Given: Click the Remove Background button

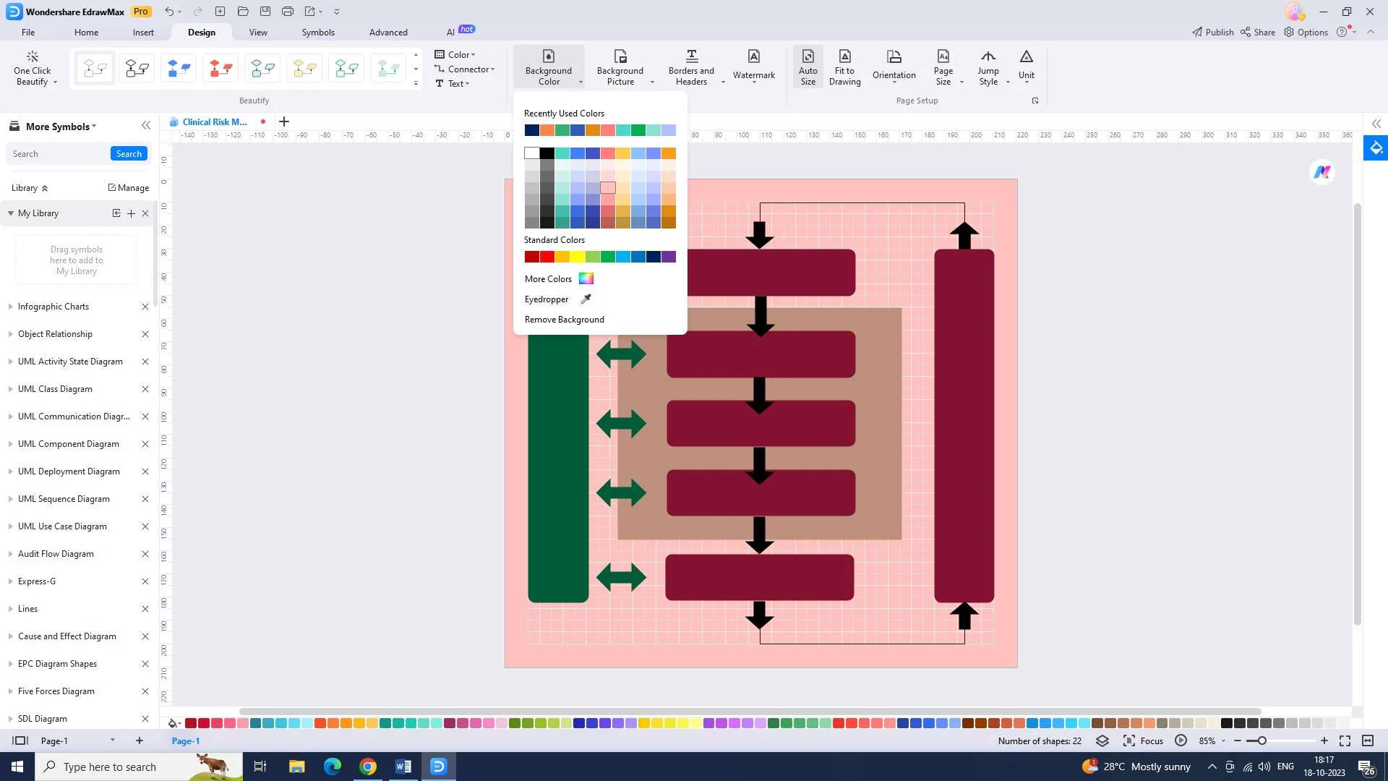Looking at the screenshot, I should point(565,318).
